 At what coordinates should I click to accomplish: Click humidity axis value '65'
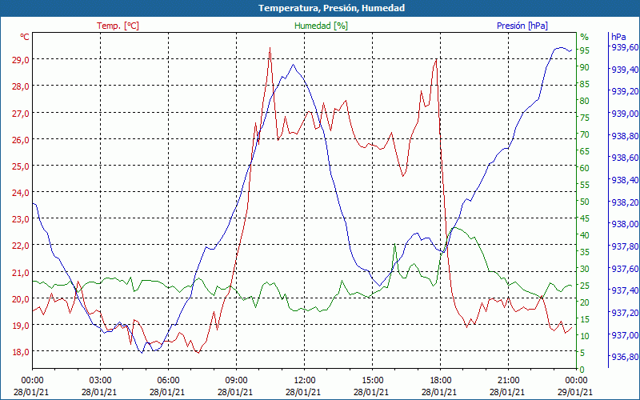pyautogui.click(x=585, y=151)
